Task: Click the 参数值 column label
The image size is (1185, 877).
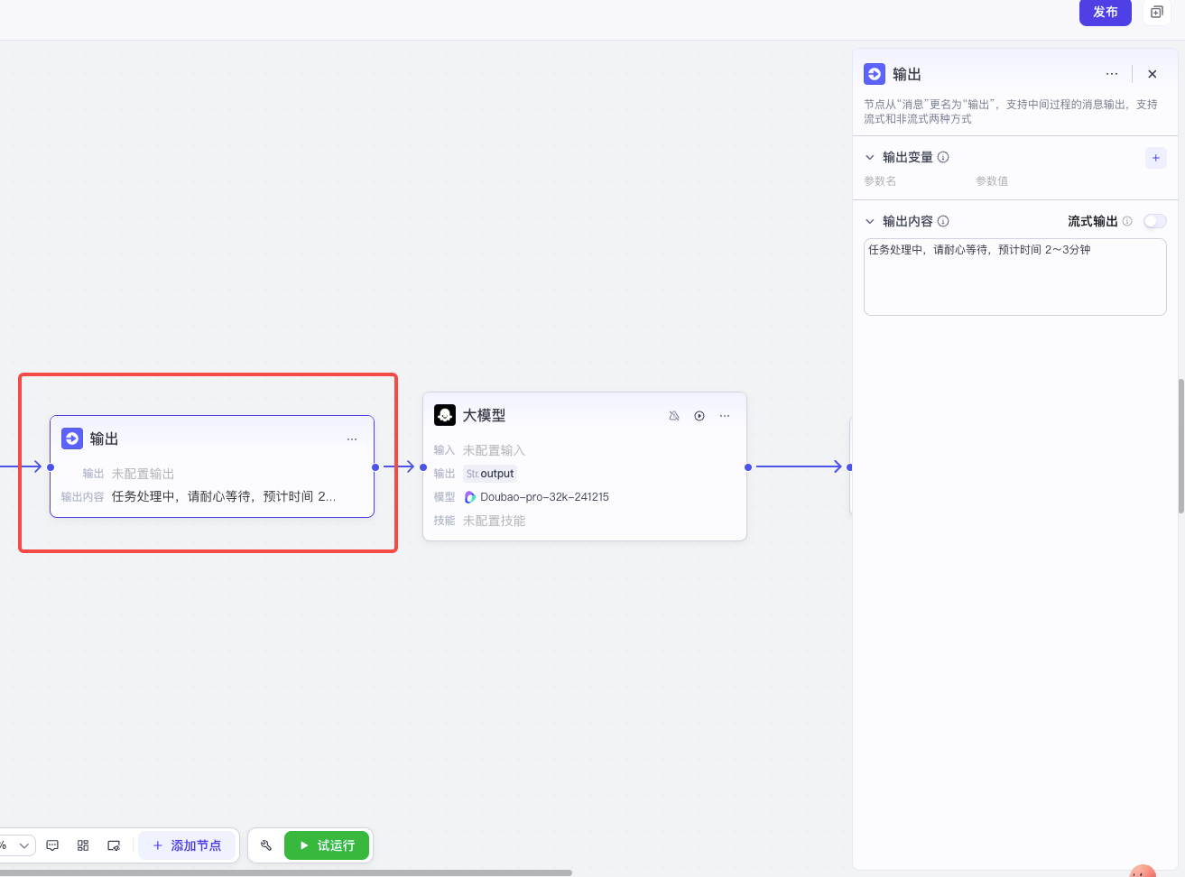Action: pyautogui.click(x=992, y=181)
